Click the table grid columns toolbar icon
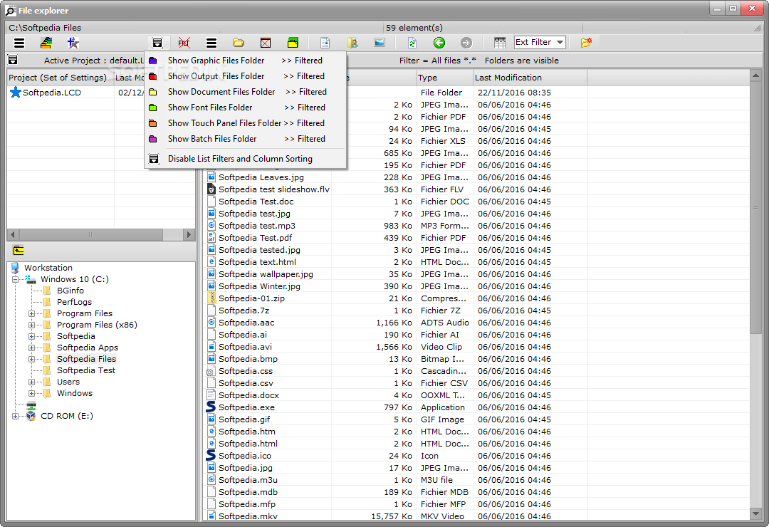 click(500, 43)
